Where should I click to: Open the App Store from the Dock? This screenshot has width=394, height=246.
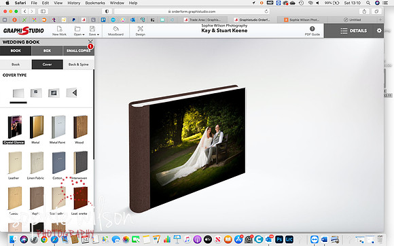(x=238, y=239)
